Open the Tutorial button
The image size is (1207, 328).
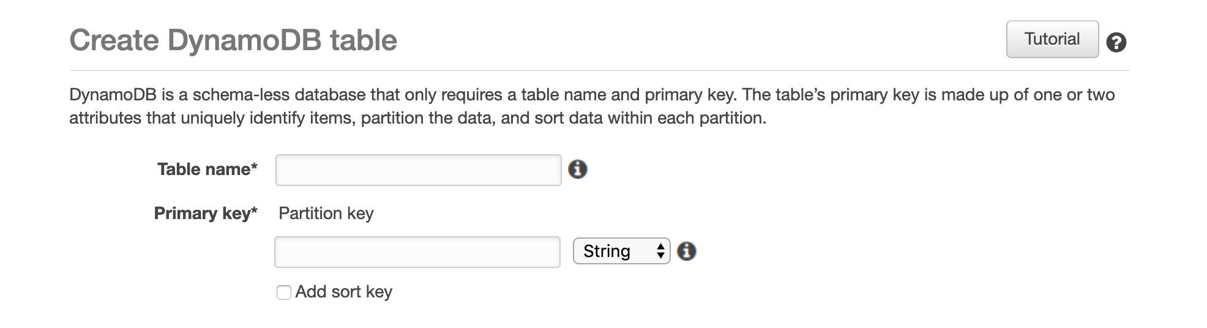pyautogui.click(x=1052, y=39)
